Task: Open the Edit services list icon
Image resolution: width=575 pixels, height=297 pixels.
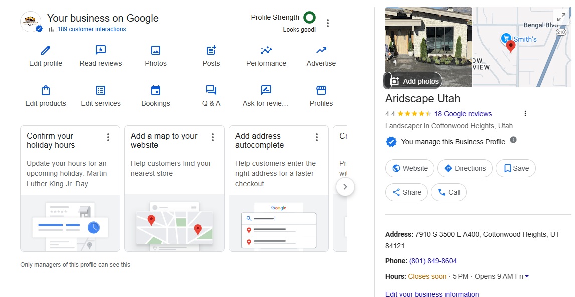Action: (100, 91)
